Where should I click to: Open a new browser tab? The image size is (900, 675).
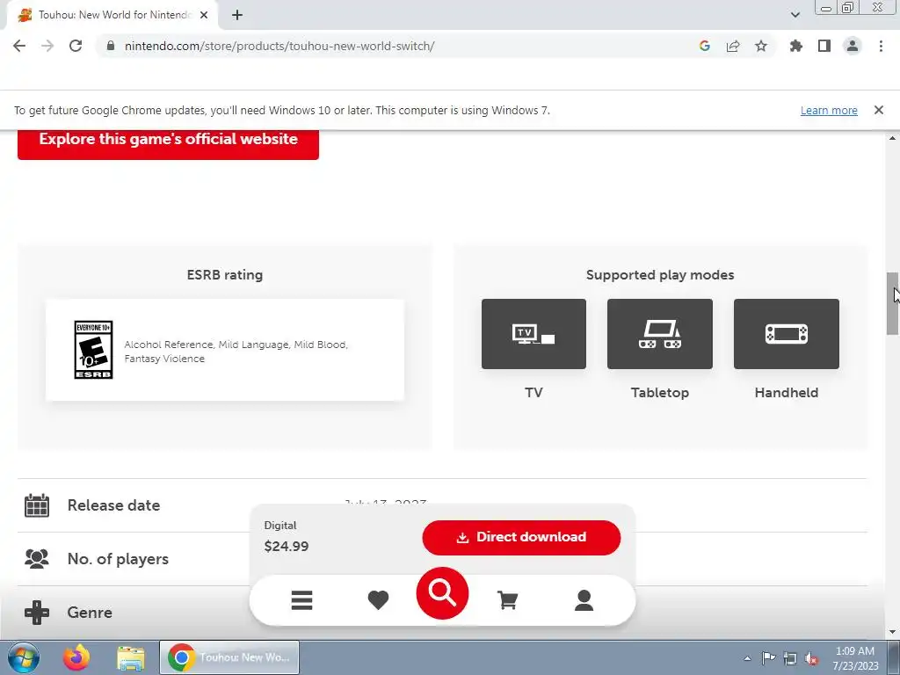(x=237, y=15)
